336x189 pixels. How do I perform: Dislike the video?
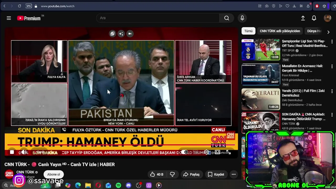[x=172, y=174]
